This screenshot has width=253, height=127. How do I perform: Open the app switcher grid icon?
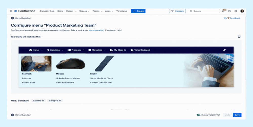click(11, 11)
